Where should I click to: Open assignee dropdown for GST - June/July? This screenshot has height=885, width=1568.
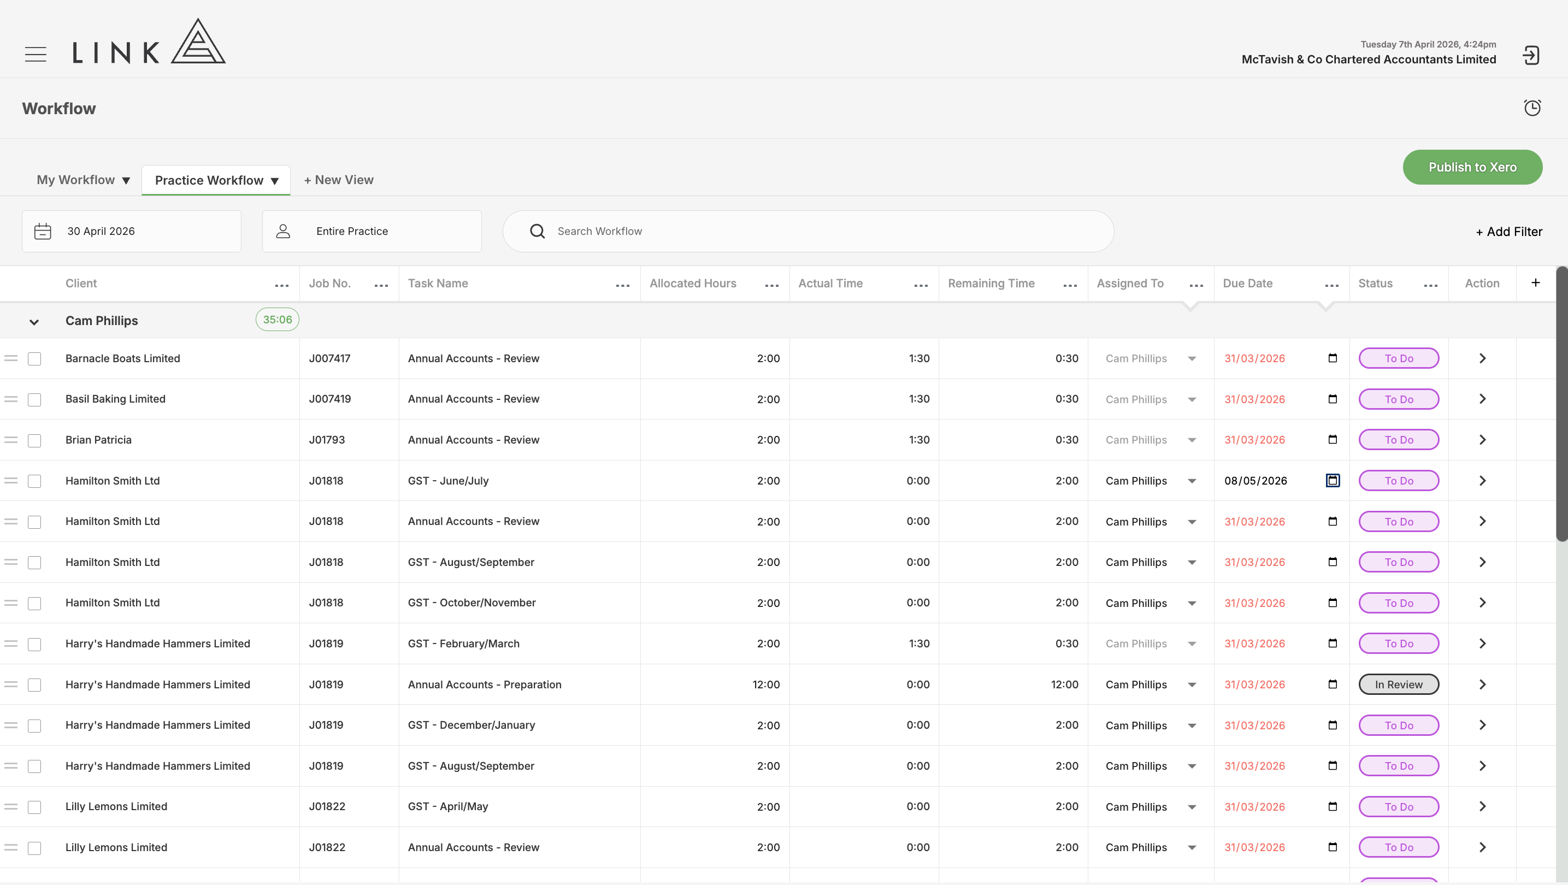(x=1192, y=481)
